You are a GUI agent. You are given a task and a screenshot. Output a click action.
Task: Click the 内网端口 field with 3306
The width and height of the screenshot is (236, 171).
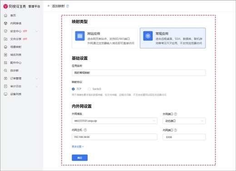(x=184, y=137)
